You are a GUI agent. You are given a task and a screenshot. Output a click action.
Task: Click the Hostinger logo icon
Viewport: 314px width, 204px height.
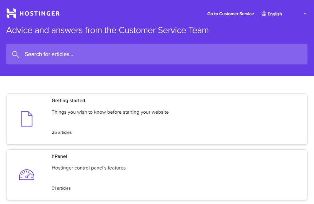pos(11,13)
